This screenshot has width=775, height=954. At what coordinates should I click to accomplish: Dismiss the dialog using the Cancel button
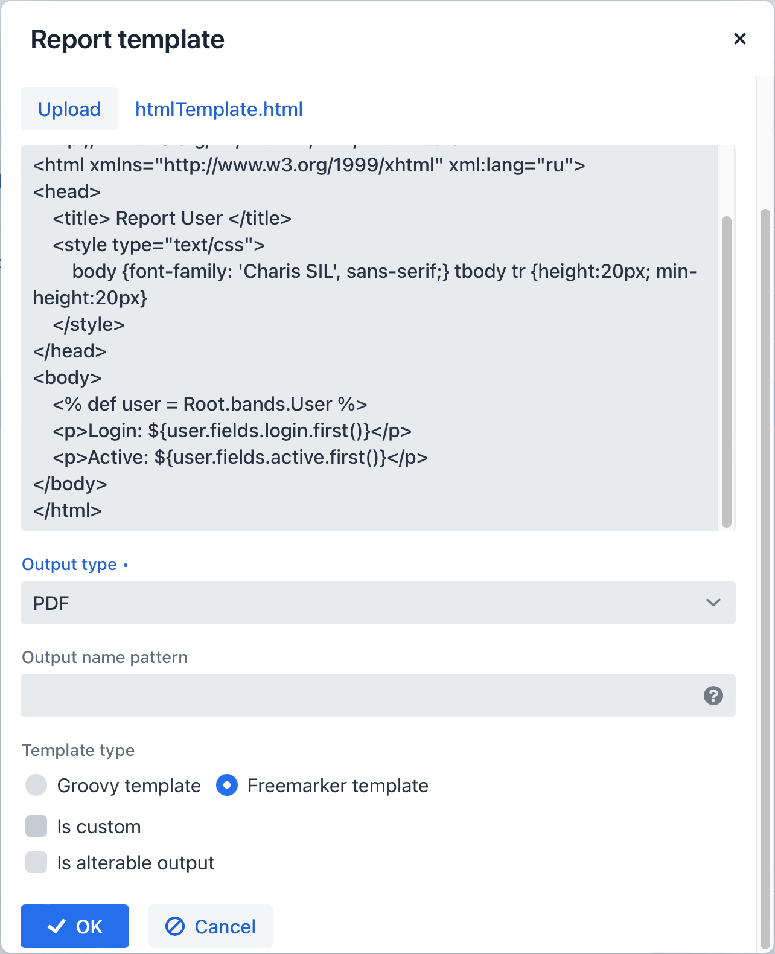(x=210, y=926)
